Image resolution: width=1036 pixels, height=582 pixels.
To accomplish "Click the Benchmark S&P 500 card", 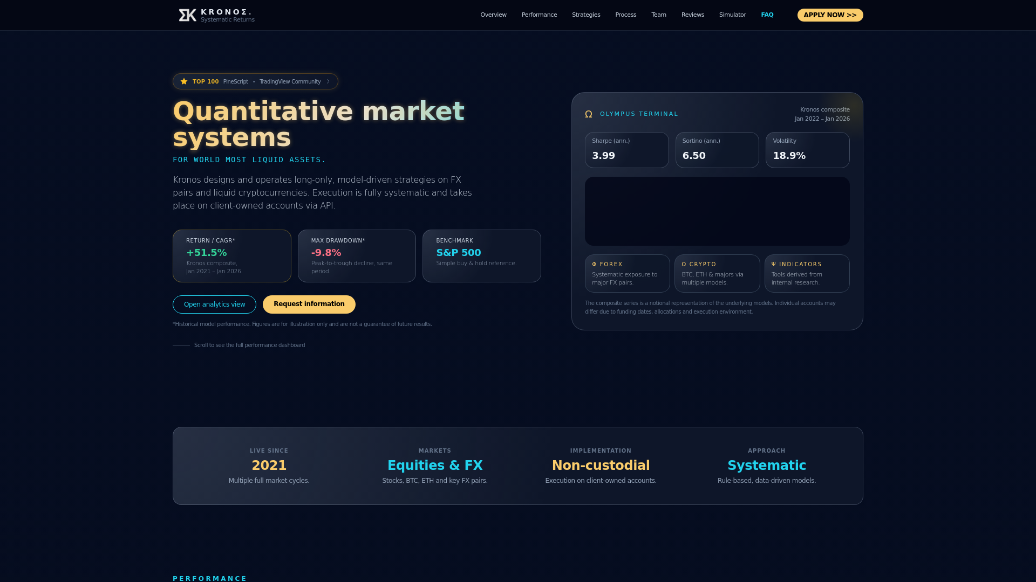I will [x=481, y=256].
